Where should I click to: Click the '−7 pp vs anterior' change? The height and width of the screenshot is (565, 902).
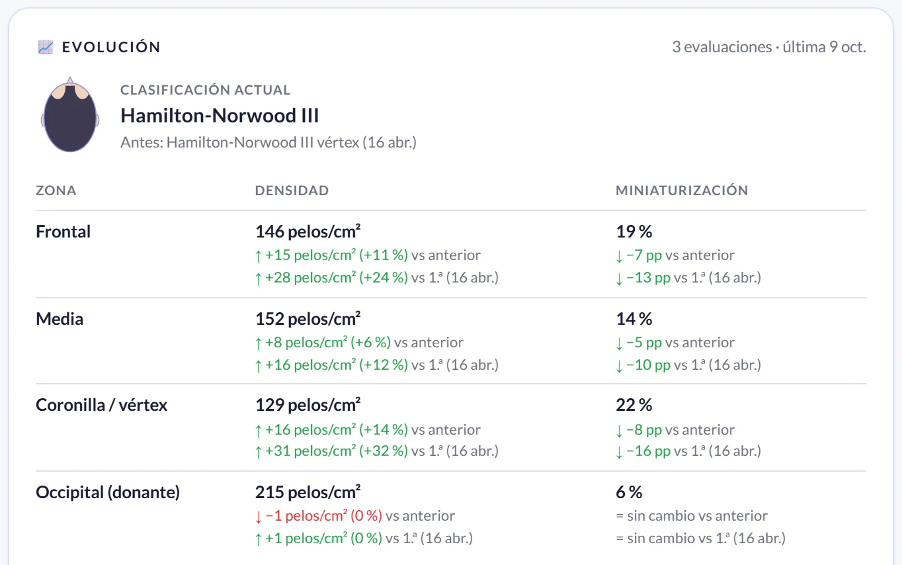(x=675, y=255)
